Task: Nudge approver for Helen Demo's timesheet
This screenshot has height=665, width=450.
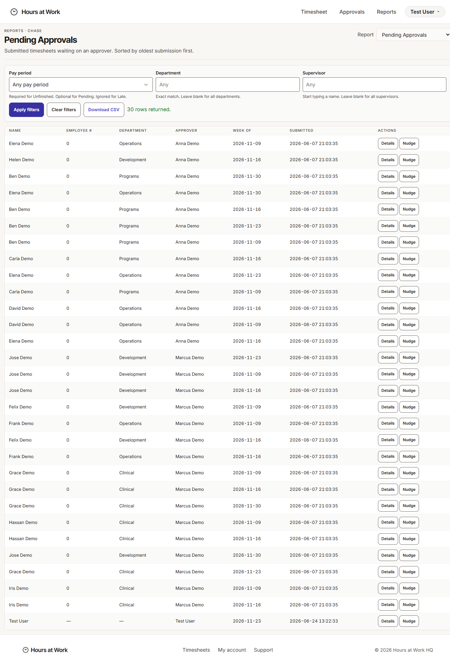Action: click(409, 160)
